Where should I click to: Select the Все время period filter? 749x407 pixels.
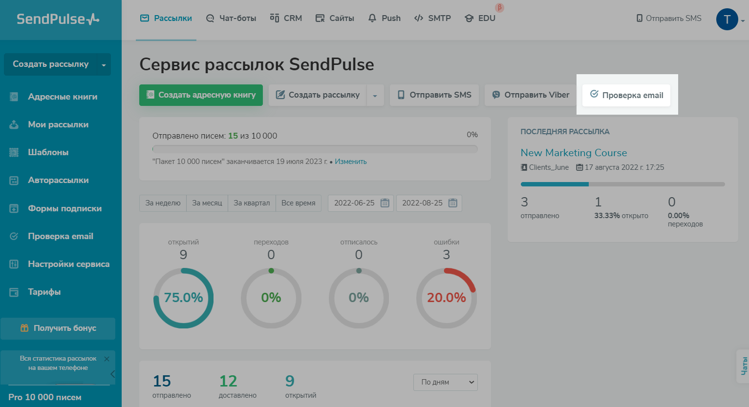[299, 203]
